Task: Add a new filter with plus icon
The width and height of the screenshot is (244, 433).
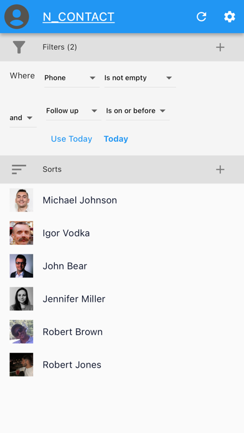Action: pyautogui.click(x=220, y=47)
